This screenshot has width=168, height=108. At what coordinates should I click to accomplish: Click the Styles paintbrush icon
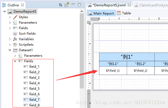pos(15,17)
